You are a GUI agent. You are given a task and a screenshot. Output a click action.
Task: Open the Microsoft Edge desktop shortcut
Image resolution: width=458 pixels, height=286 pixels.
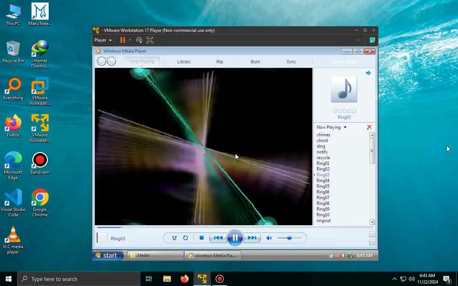pos(13,166)
